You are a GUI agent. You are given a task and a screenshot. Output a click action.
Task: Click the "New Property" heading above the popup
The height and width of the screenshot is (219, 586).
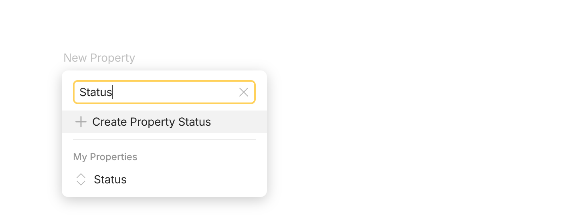99,58
